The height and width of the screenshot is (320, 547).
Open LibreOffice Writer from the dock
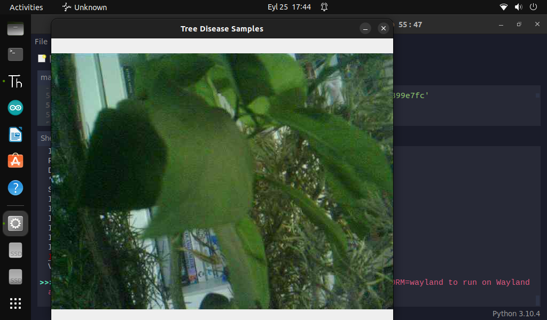tap(15, 134)
